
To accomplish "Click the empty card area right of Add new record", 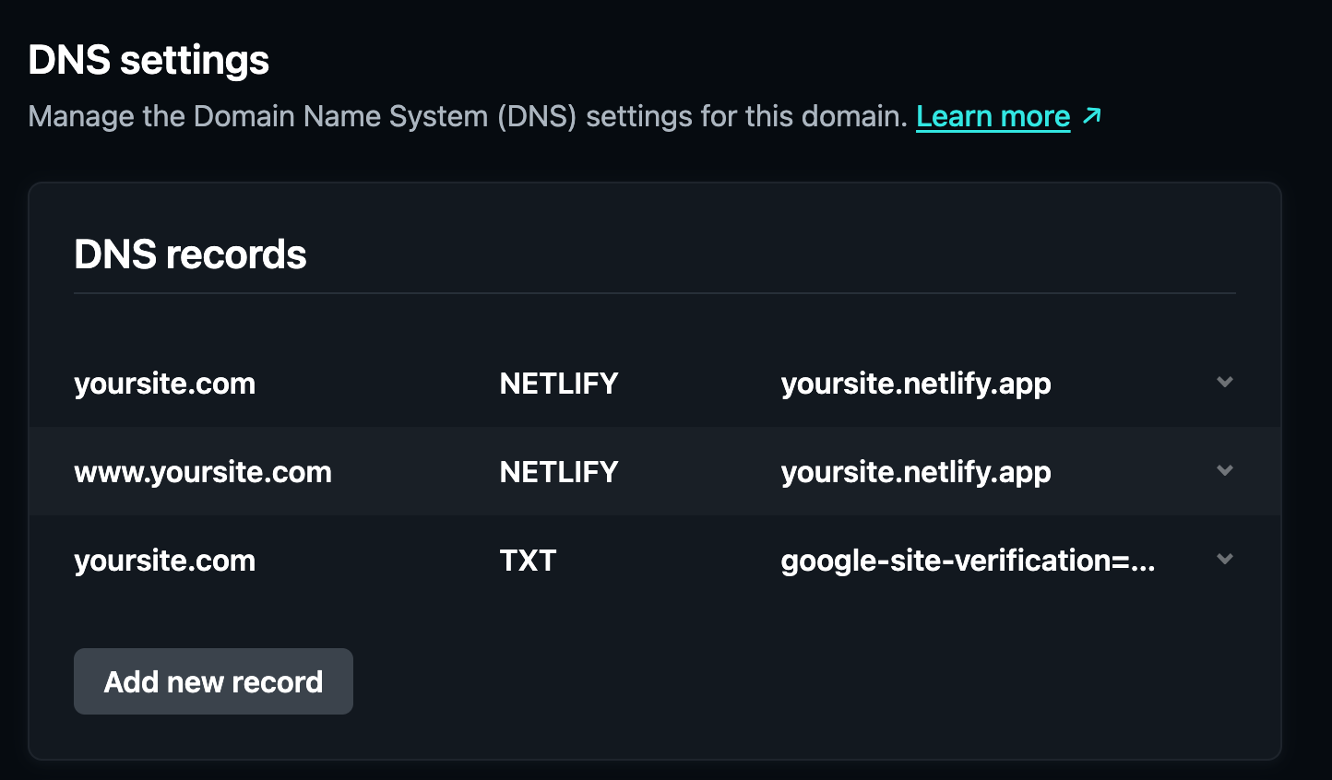I will click(x=784, y=681).
